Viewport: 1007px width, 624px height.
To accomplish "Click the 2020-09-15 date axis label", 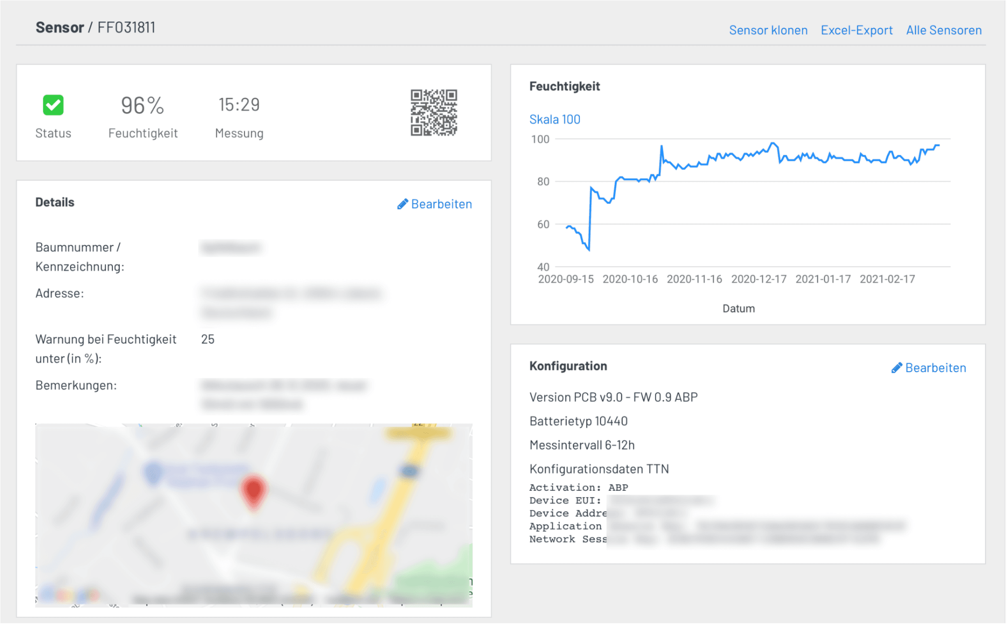I will [x=566, y=279].
